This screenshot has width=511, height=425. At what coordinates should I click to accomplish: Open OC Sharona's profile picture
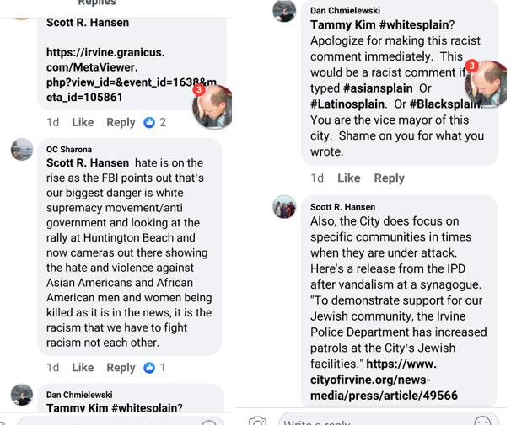pos(22,150)
